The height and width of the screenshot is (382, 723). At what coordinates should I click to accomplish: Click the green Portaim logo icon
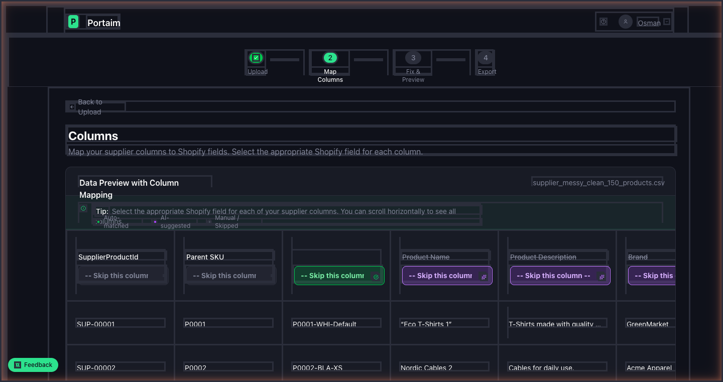point(73,22)
